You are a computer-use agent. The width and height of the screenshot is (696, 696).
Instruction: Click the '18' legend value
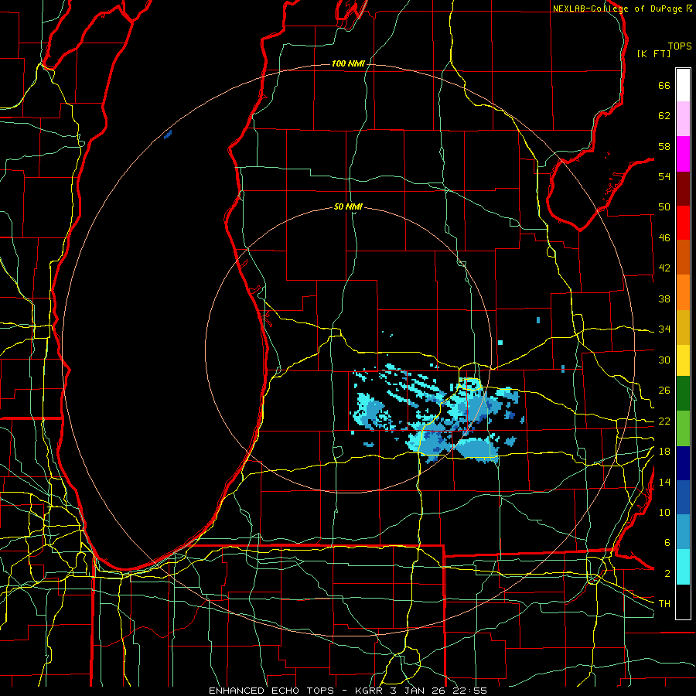(x=664, y=452)
